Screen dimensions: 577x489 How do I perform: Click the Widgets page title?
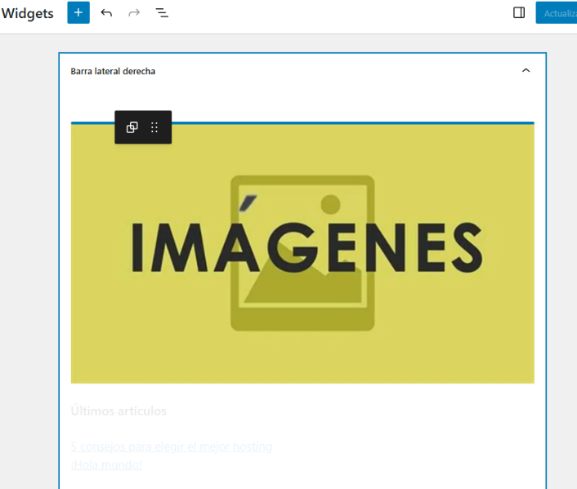click(x=28, y=13)
